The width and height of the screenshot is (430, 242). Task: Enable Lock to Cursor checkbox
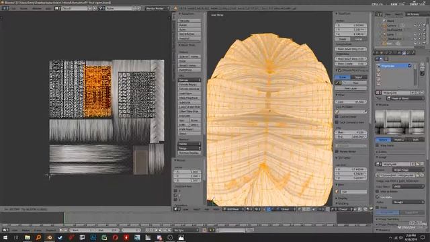click(x=337, y=117)
